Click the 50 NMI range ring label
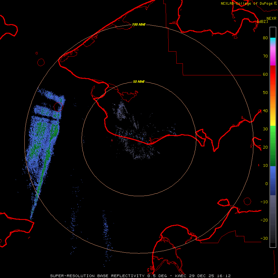Image resolution: width=278 pixels, height=278 pixels. (139, 82)
